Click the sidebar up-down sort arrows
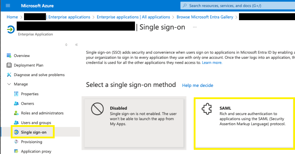This screenshot has width=295, height=154. [66, 45]
